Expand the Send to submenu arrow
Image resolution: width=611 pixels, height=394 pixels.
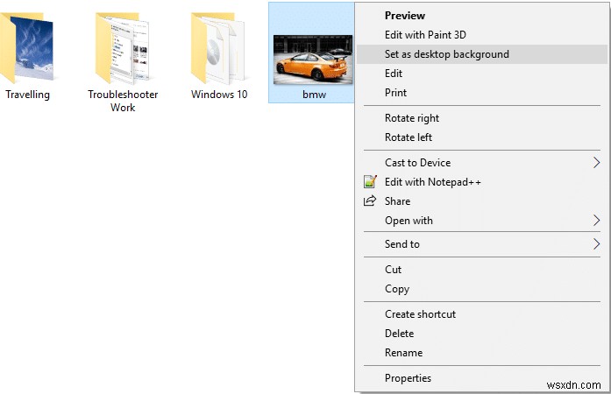[596, 244]
